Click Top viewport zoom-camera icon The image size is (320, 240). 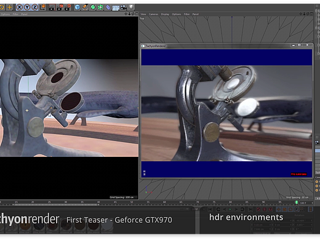click(x=304, y=14)
